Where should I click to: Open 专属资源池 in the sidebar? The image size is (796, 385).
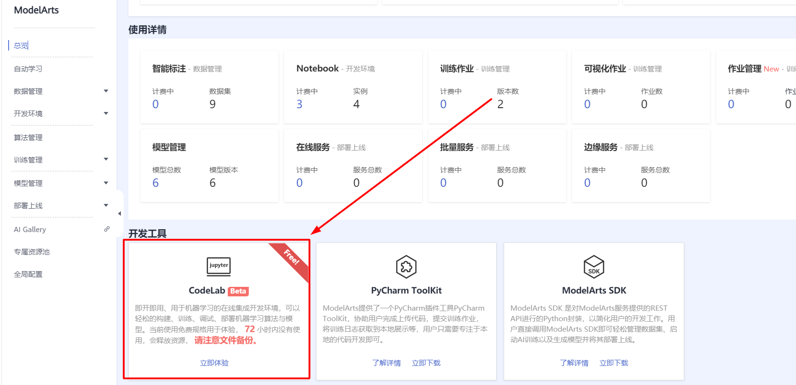pos(32,252)
